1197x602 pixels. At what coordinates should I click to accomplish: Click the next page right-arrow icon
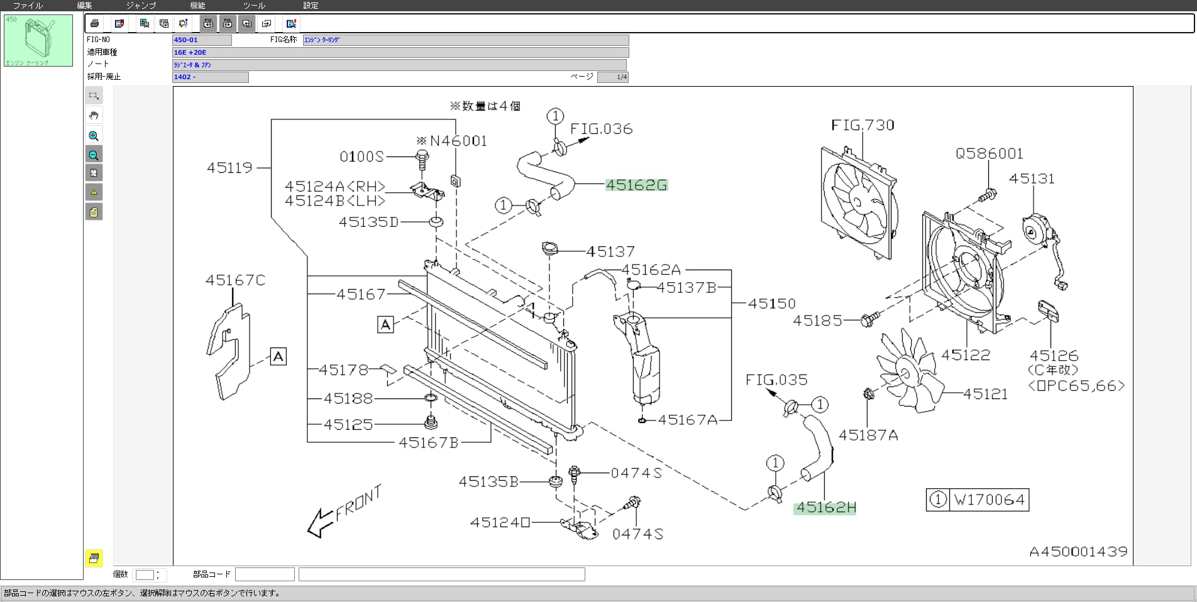(x=267, y=24)
